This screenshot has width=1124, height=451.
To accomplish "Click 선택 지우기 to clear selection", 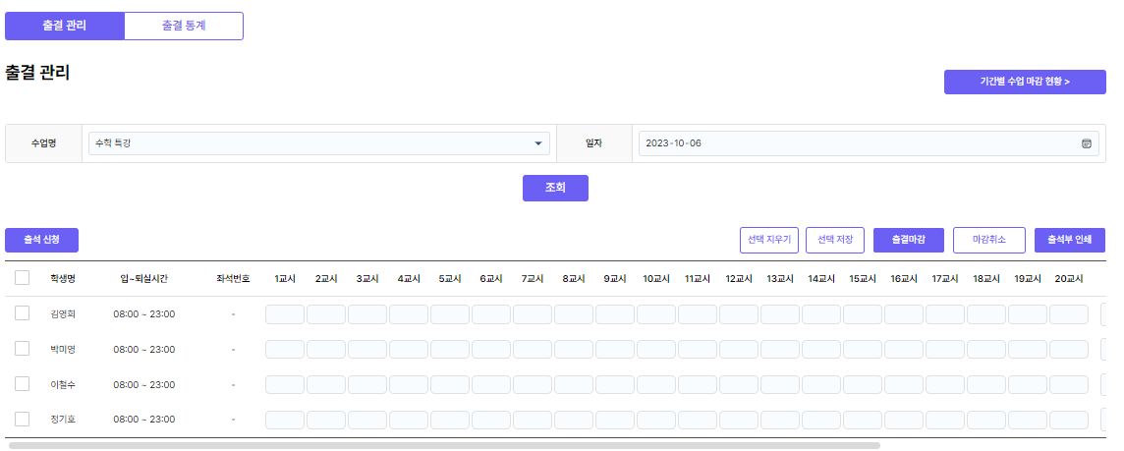I will (x=769, y=240).
